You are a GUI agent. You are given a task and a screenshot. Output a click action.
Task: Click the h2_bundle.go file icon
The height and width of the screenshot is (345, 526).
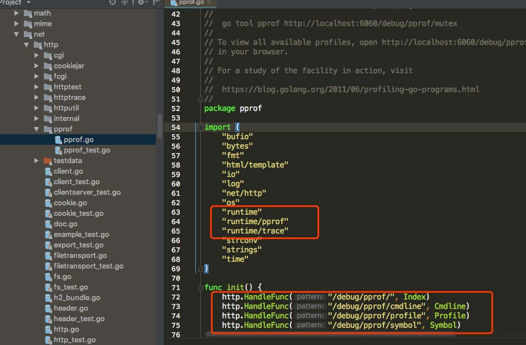click(48, 298)
